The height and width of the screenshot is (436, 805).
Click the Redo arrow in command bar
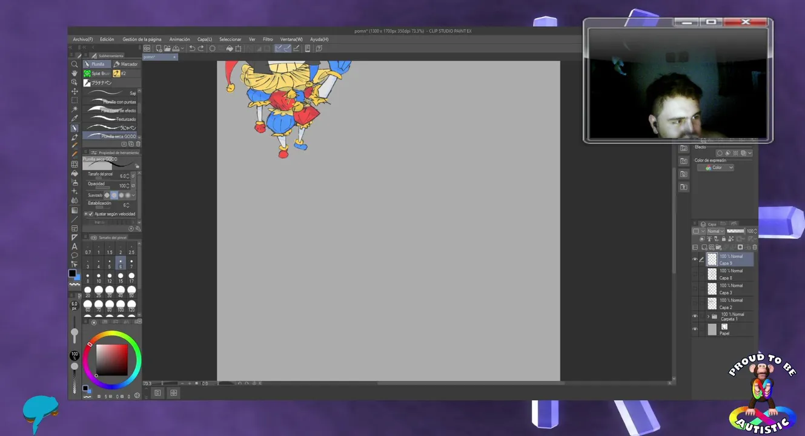pyautogui.click(x=201, y=48)
